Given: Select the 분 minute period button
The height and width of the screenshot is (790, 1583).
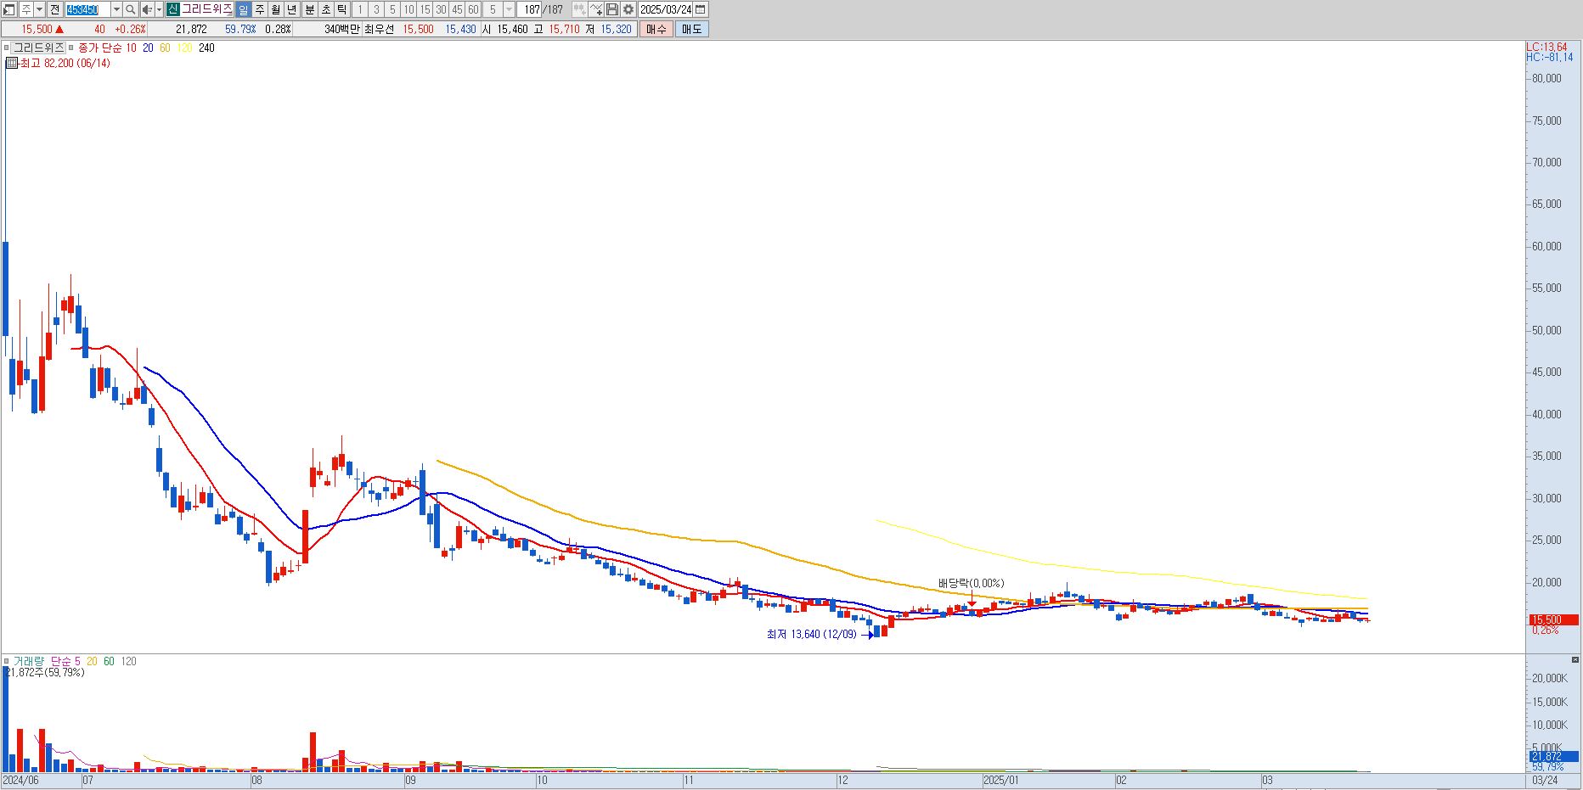Looking at the screenshot, I should 310,9.
